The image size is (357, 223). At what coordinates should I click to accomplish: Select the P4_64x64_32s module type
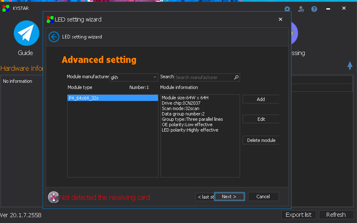pyautogui.click(x=112, y=98)
